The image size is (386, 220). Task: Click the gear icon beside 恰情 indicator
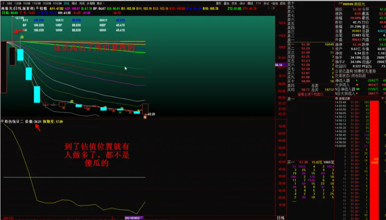(37, 8)
